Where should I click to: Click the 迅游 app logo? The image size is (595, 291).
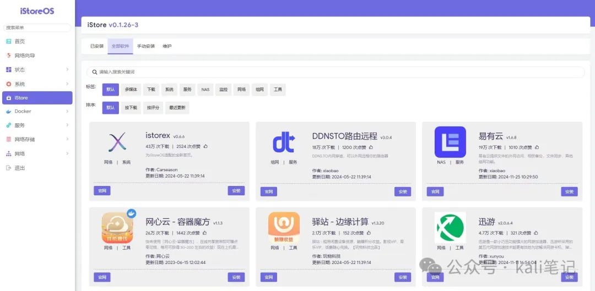pos(450,227)
